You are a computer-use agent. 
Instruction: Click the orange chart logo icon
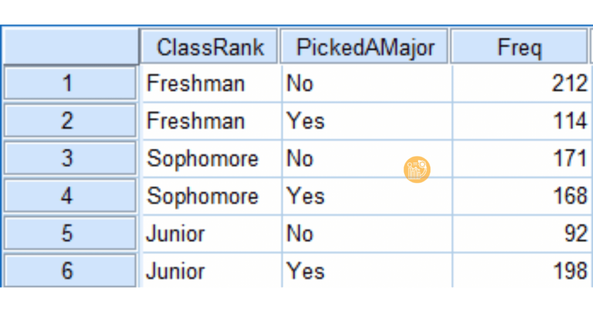417,169
